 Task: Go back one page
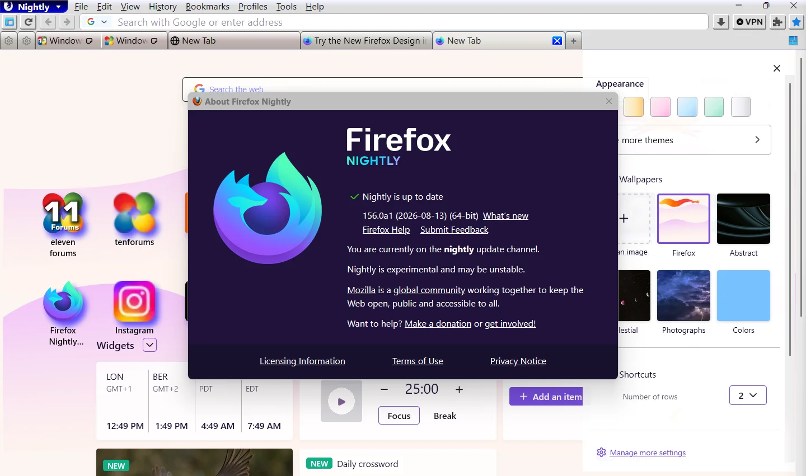tap(48, 22)
